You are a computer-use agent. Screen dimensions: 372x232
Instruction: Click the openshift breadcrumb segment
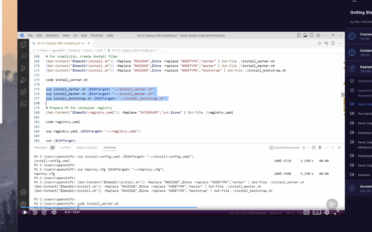click(58, 51)
